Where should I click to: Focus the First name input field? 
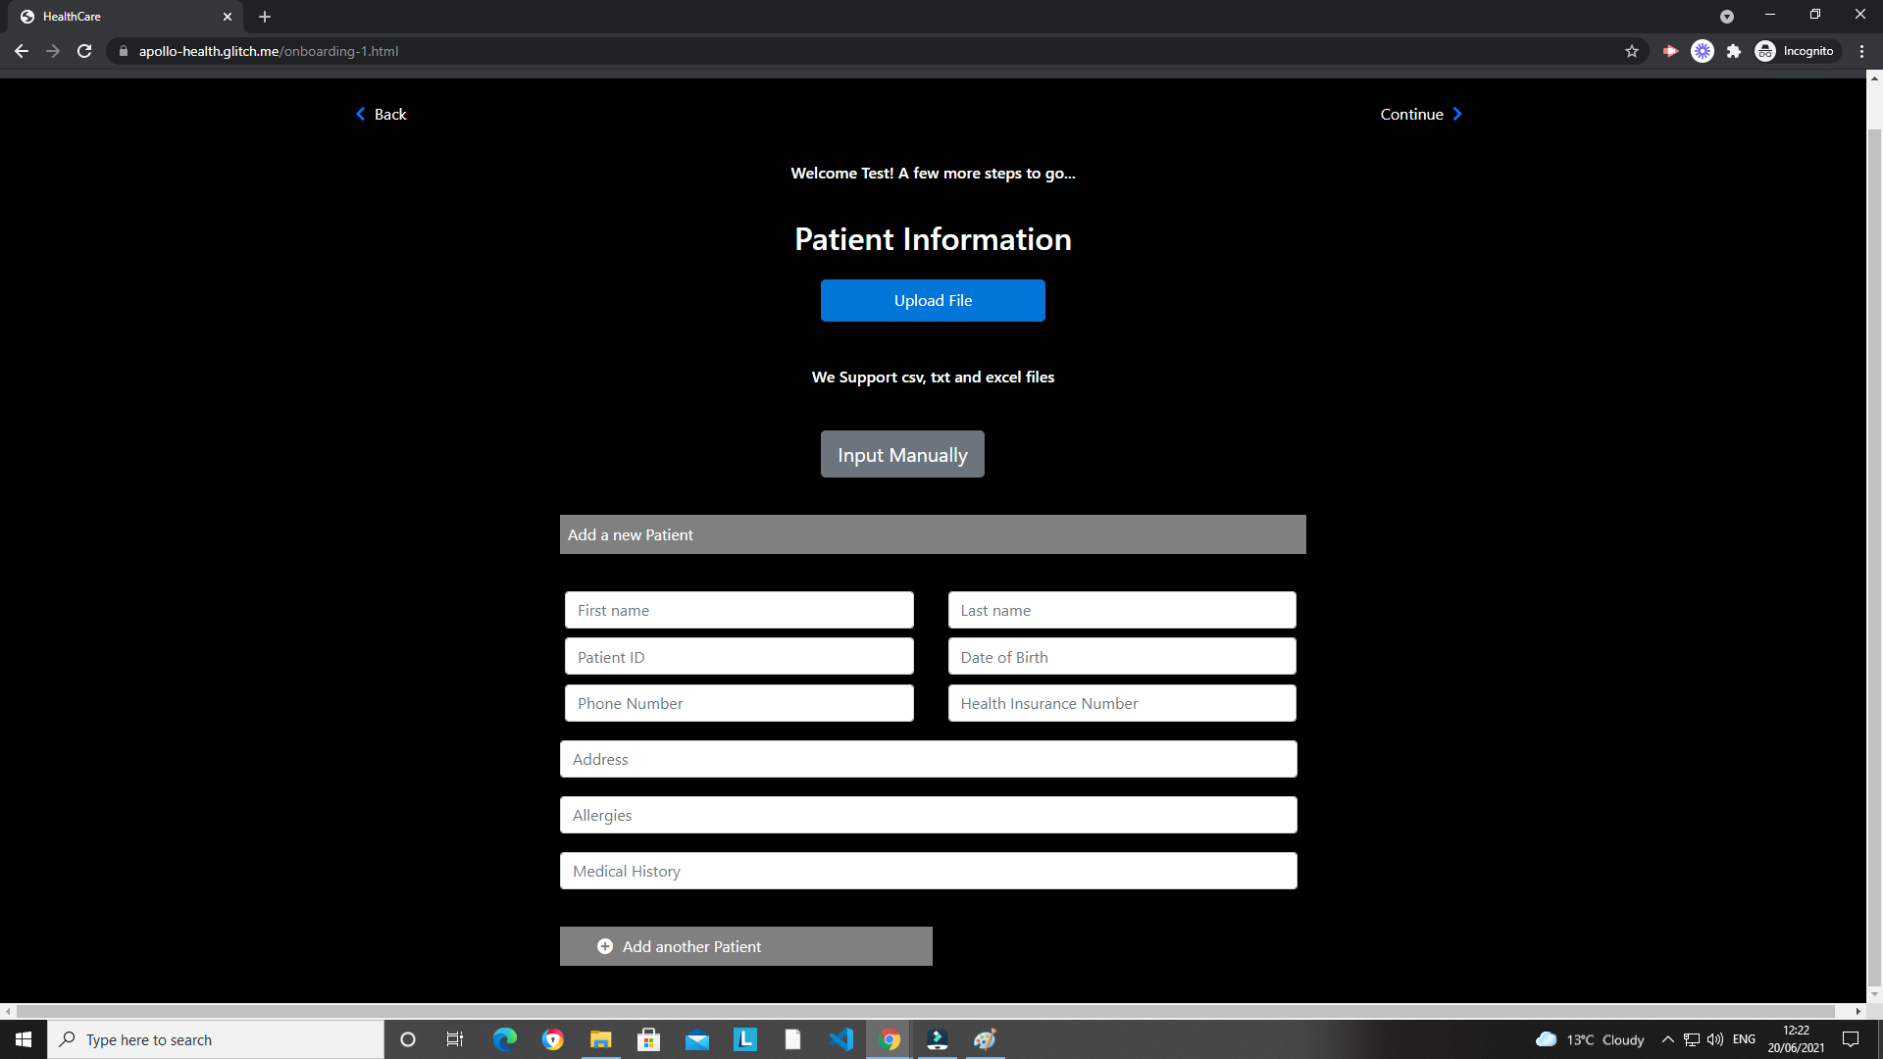pos(738,610)
